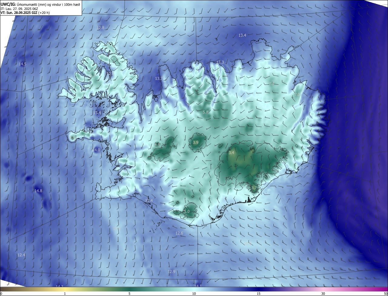
Task: Click the 5.0 value label on Mýrdalsjökull glacier
Action: [187, 212]
